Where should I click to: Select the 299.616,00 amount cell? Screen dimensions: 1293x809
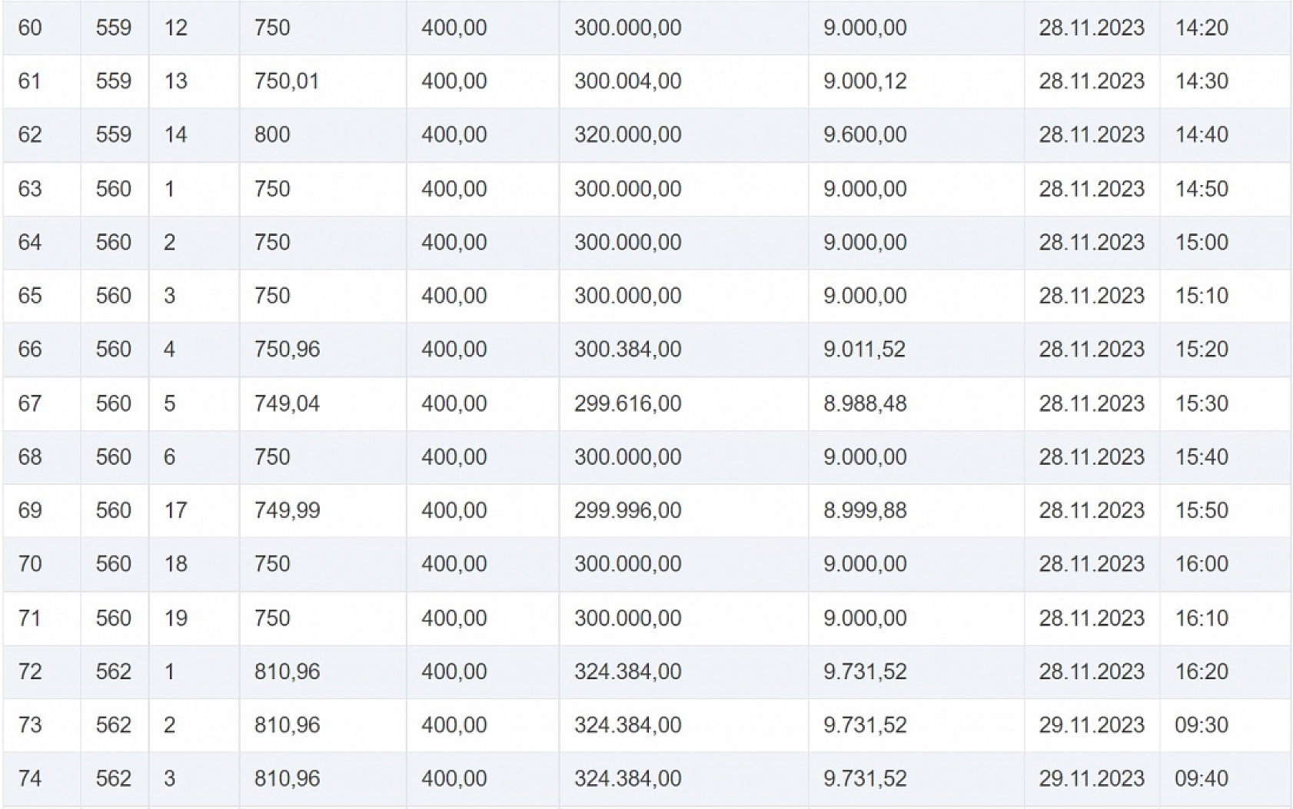(x=627, y=403)
